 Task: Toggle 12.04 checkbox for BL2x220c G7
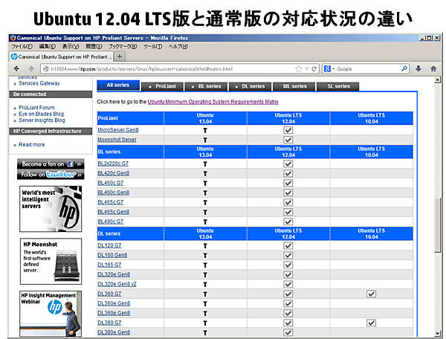pyautogui.click(x=288, y=164)
